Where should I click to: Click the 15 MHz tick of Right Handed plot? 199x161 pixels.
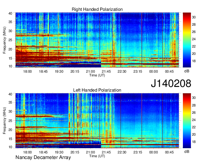tap(10, 58)
